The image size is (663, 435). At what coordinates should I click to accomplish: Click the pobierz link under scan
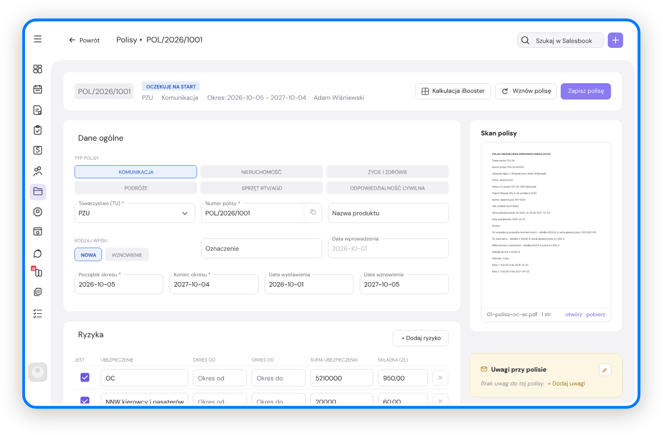click(596, 314)
